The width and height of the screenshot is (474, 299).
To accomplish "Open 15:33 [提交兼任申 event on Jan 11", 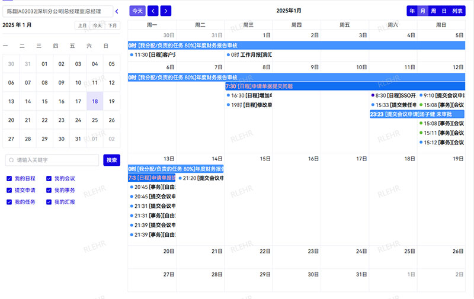I will point(393,105).
